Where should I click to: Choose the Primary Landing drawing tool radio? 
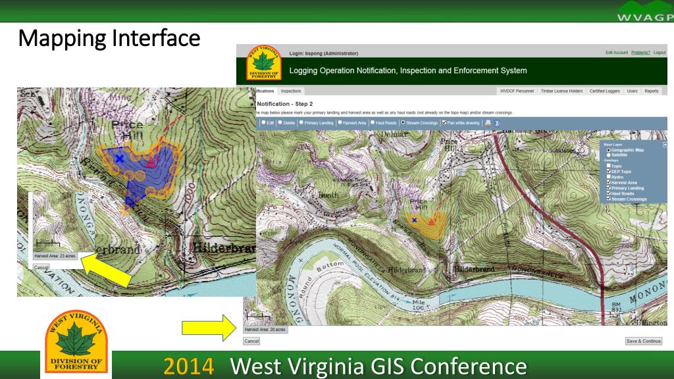301,122
